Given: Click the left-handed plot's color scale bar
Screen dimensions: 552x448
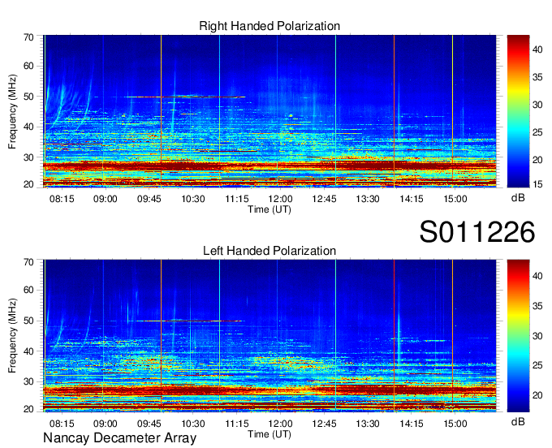Looking at the screenshot, I should coord(518,336).
